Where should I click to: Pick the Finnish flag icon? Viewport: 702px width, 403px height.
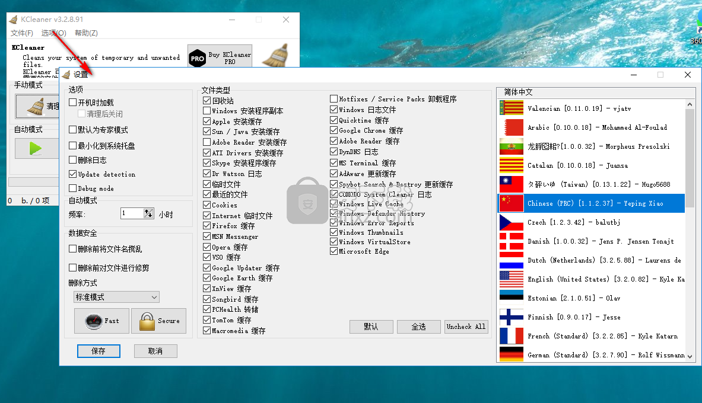point(512,317)
